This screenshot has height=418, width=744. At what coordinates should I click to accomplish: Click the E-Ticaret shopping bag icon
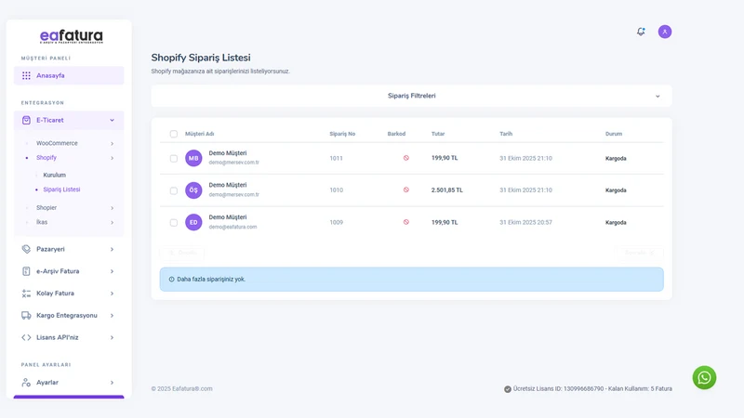pyautogui.click(x=26, y=121)
